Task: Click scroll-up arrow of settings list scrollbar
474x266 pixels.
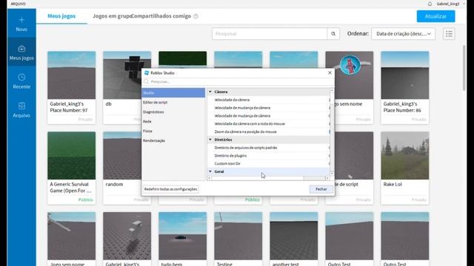Action: (x=332, y=90)
